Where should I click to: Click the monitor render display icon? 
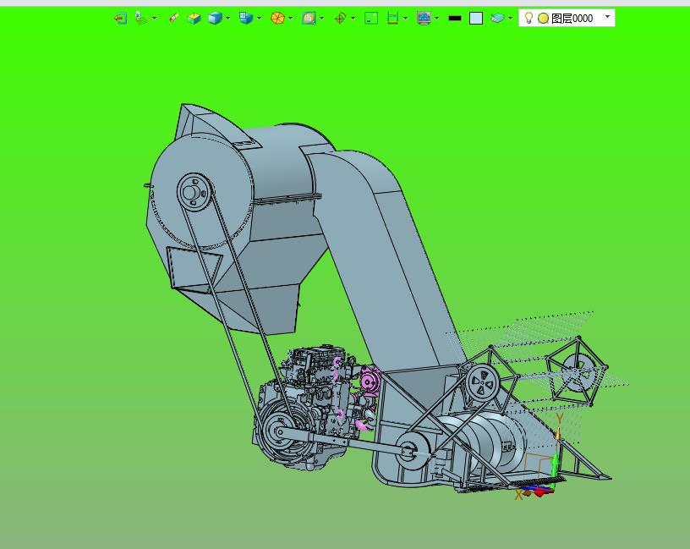tap(424, 18)
